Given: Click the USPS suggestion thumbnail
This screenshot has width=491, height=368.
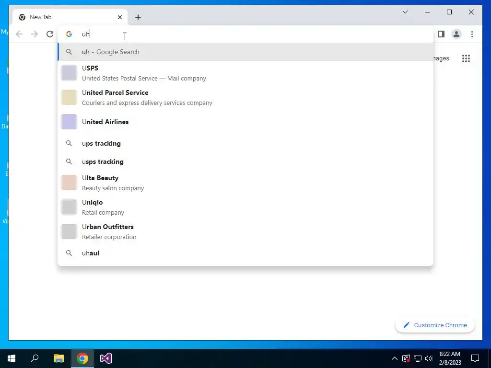Looking at the screenshot, I should [x=69, y=73].
